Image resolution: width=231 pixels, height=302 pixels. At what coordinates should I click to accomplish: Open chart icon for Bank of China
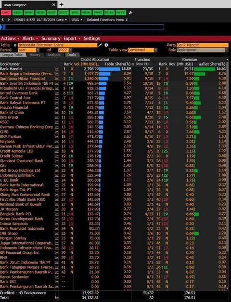(x=57, y=113)
